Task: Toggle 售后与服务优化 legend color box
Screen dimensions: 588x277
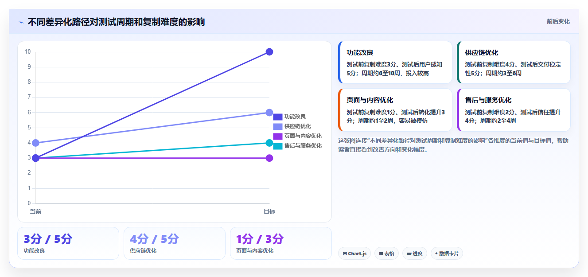Action: click(x=278, y=146)
